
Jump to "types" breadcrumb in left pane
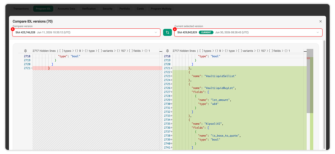[x=65, y=51]
